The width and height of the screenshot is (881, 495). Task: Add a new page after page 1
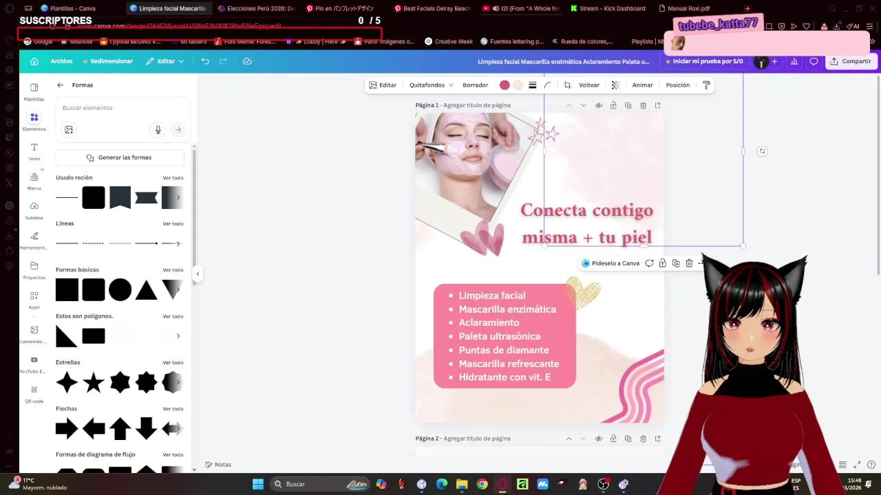coord(658,105)
